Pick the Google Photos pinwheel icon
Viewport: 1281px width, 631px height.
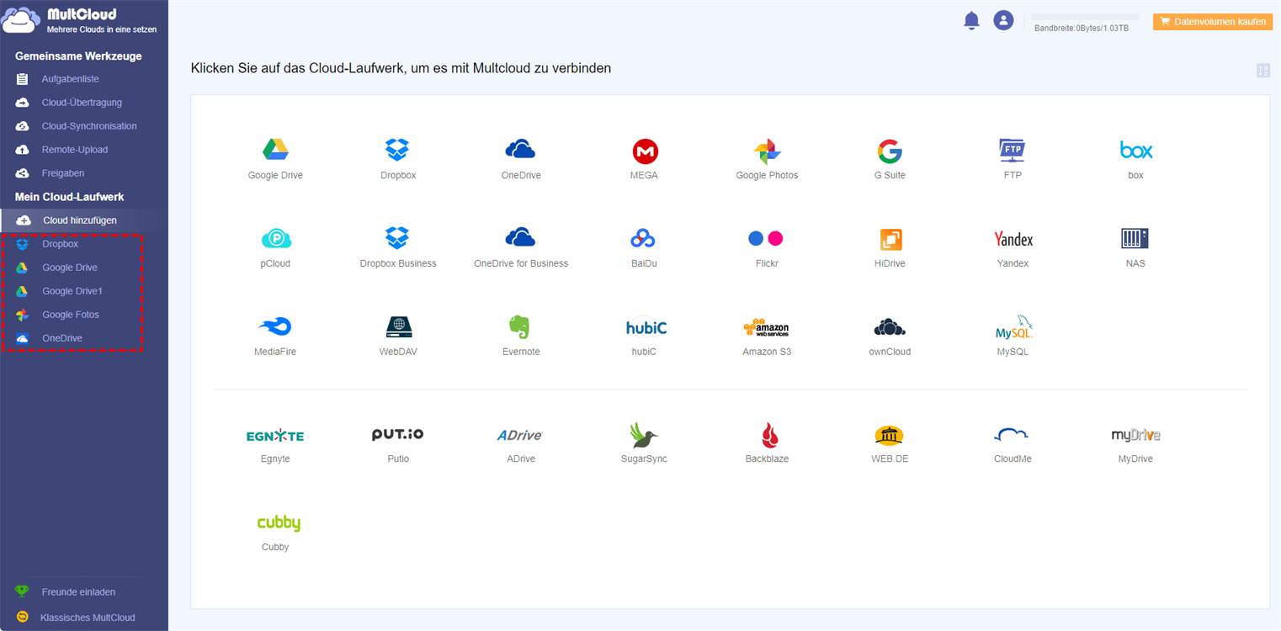click(x=767, y=151)
